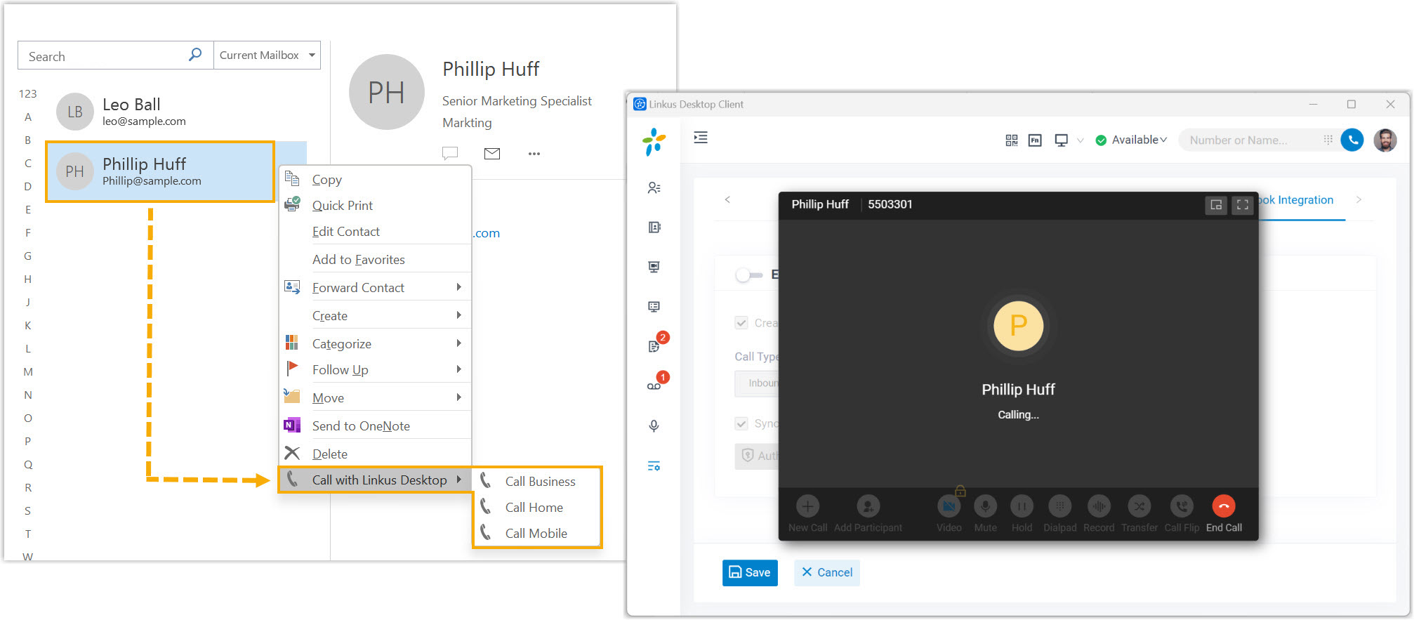The height and width of the screenshot is (620, 1414).
Task: Expand the chevron beside the monitor icon
Action: click(1081, 140)
